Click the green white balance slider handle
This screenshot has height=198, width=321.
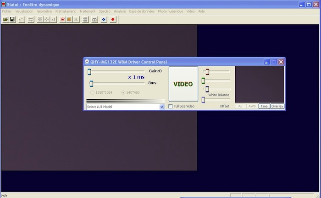click(203, 80)
